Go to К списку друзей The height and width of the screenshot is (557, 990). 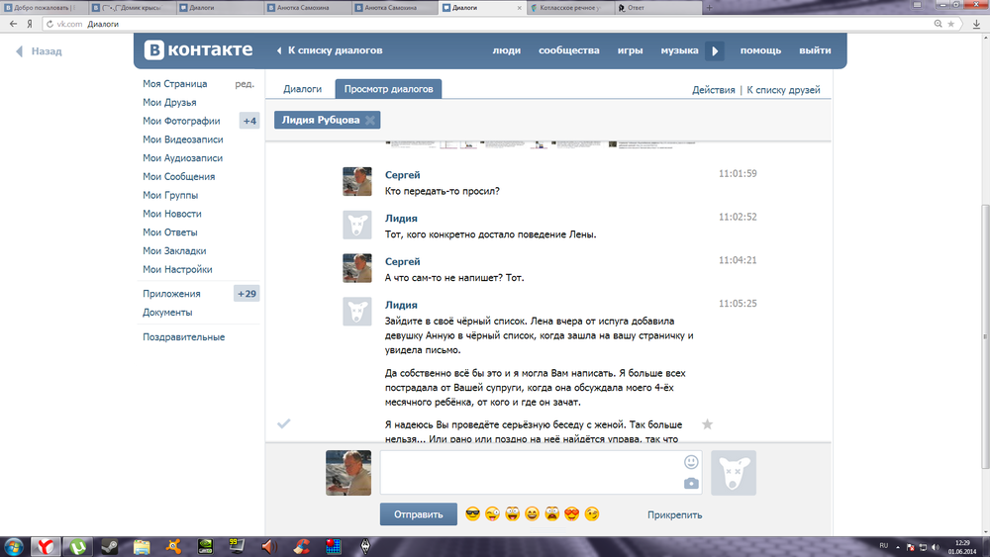pos(783,90)
